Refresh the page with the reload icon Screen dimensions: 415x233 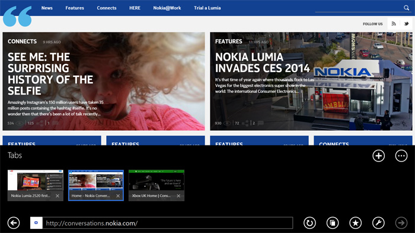pyautogui.click(x=309, y=223)
